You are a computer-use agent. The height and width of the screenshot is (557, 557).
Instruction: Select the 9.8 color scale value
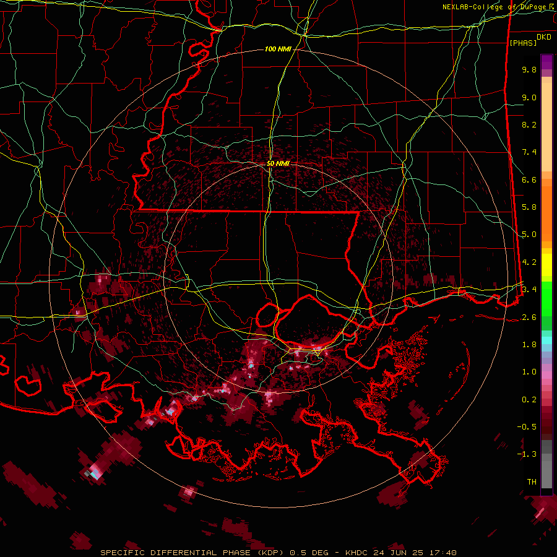(529, 69)
